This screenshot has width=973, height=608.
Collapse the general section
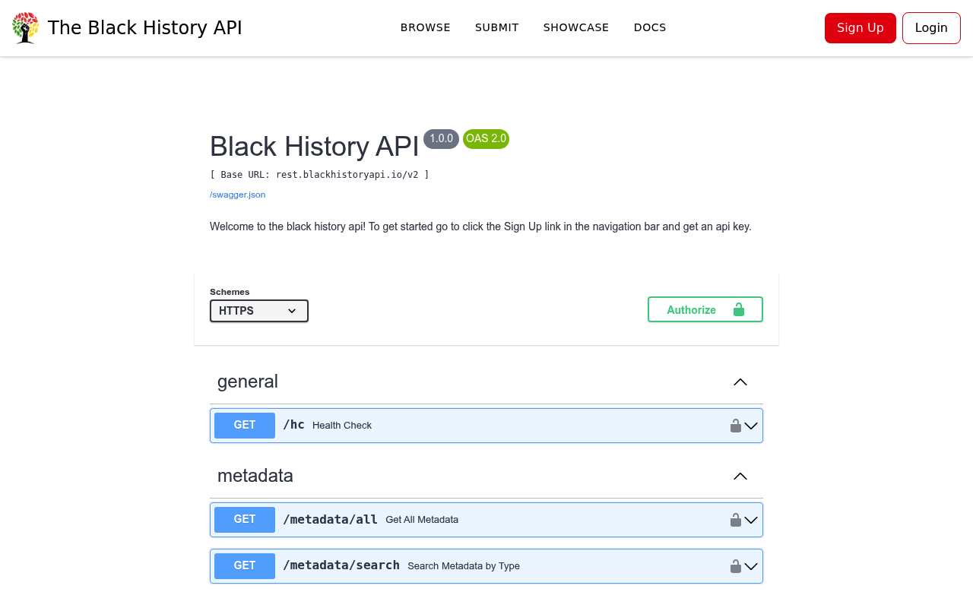[740, 382]
